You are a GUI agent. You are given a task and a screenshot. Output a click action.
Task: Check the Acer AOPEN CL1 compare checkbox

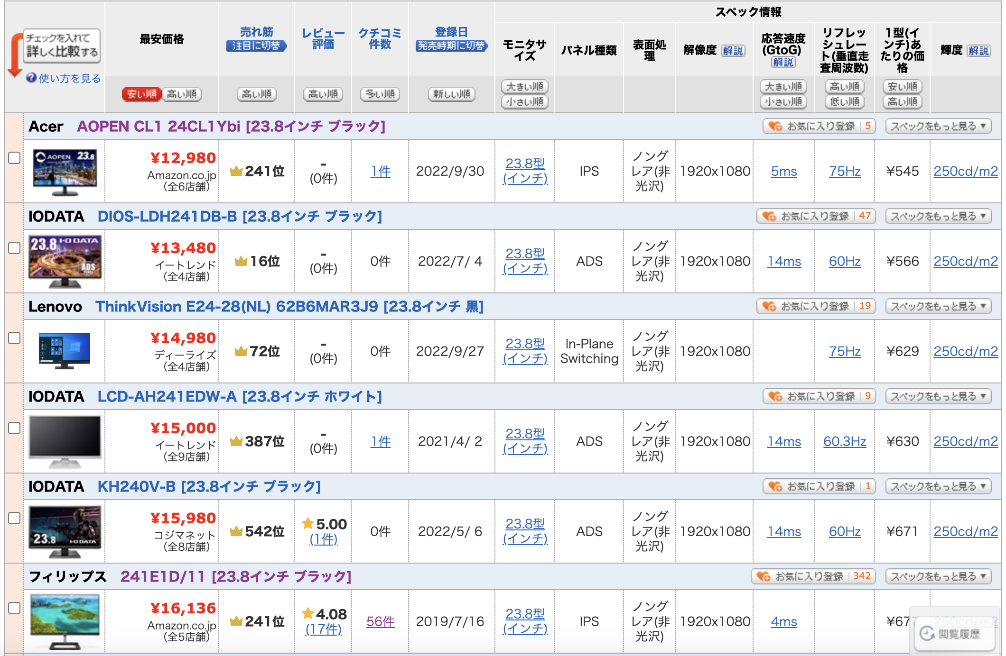click(14, 158)
